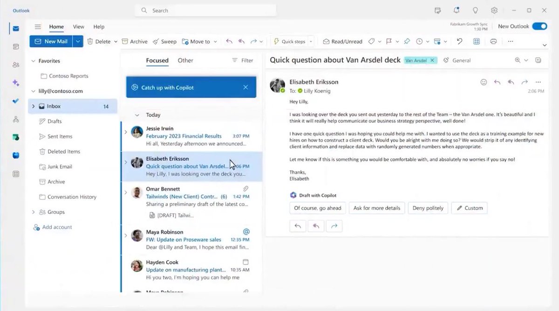The image size is (559, 311).
Task: Click the Sweep button
Action: 164,41
